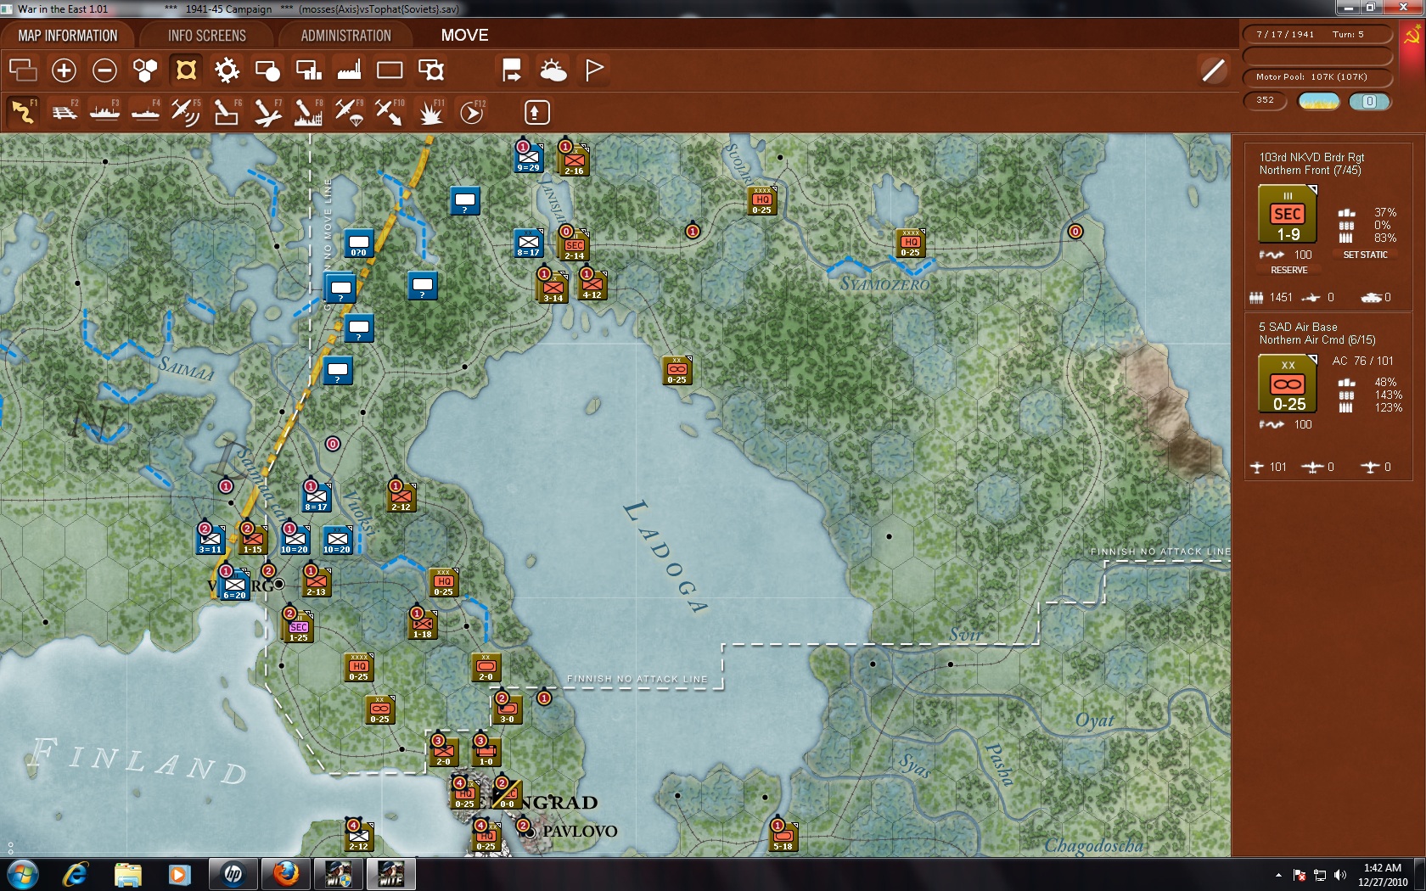Image resolution: width=1426 pixels, height=891 pixels.
Task: Open the Windows Start menu
Action: pyautogui.click(x=21, y=874)
